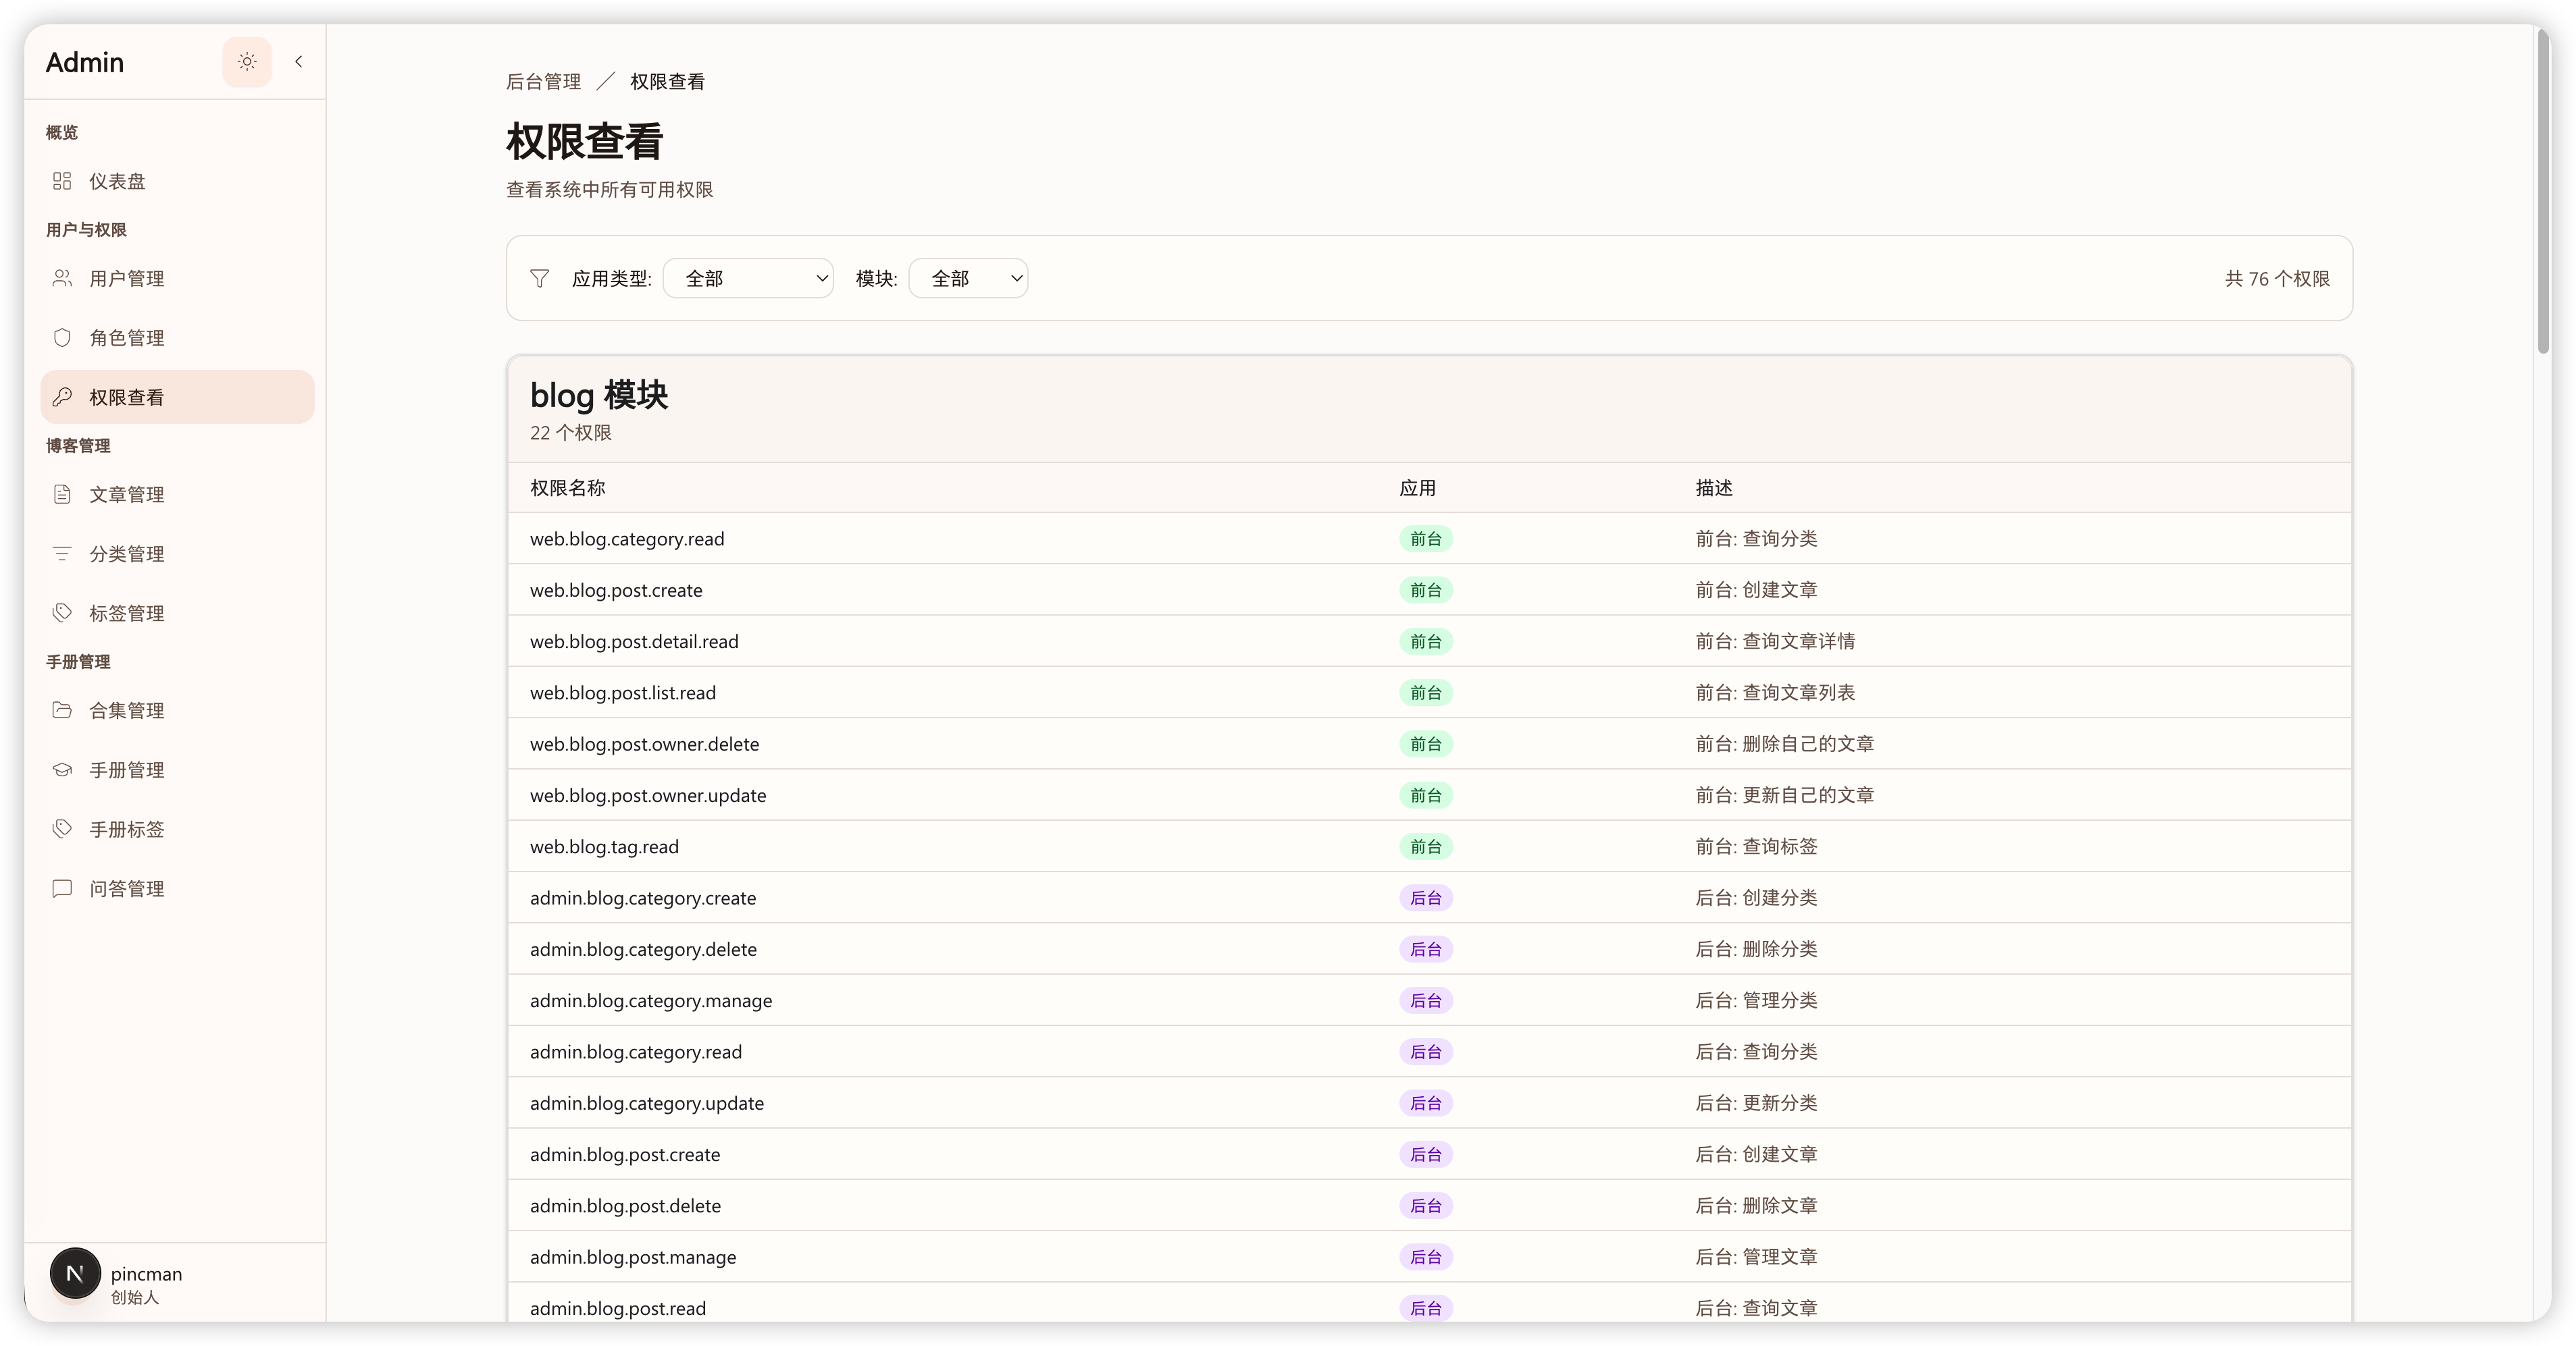Click 后台 badge on admin.blog.category.create row
2576x1346 pixels.
[x=1425, y=898]
